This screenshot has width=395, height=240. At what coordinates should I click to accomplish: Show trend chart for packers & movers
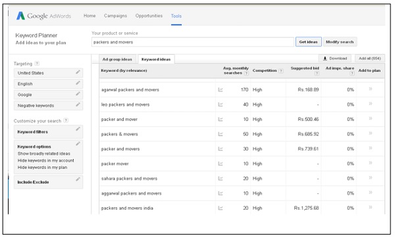(x=221, y=134)
